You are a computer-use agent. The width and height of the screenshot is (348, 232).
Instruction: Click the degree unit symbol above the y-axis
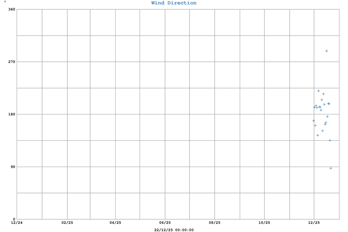pos(5,2)
